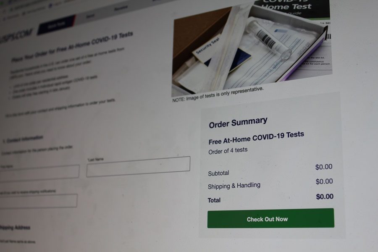Click the NOTE image caption text
This screenshot has width=378, height=252.
(218, 94)
